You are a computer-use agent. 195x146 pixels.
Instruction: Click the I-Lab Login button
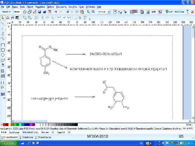click(14, 132)
